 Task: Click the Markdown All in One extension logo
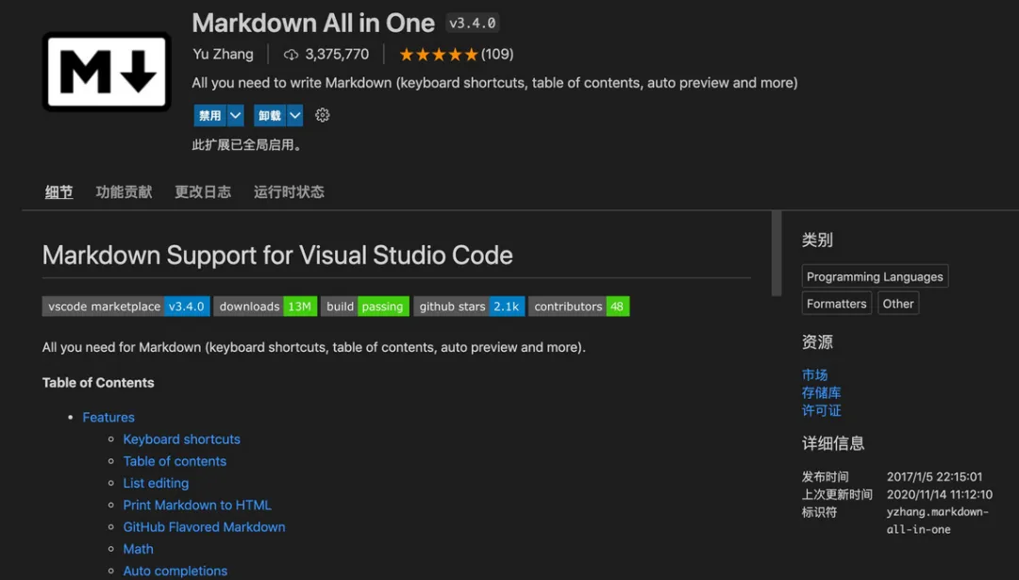click(107, 72)
